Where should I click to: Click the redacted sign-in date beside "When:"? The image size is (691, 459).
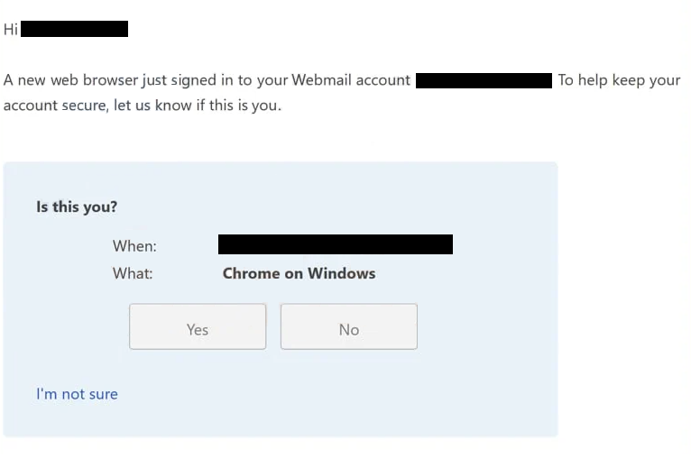pos(336,244)
